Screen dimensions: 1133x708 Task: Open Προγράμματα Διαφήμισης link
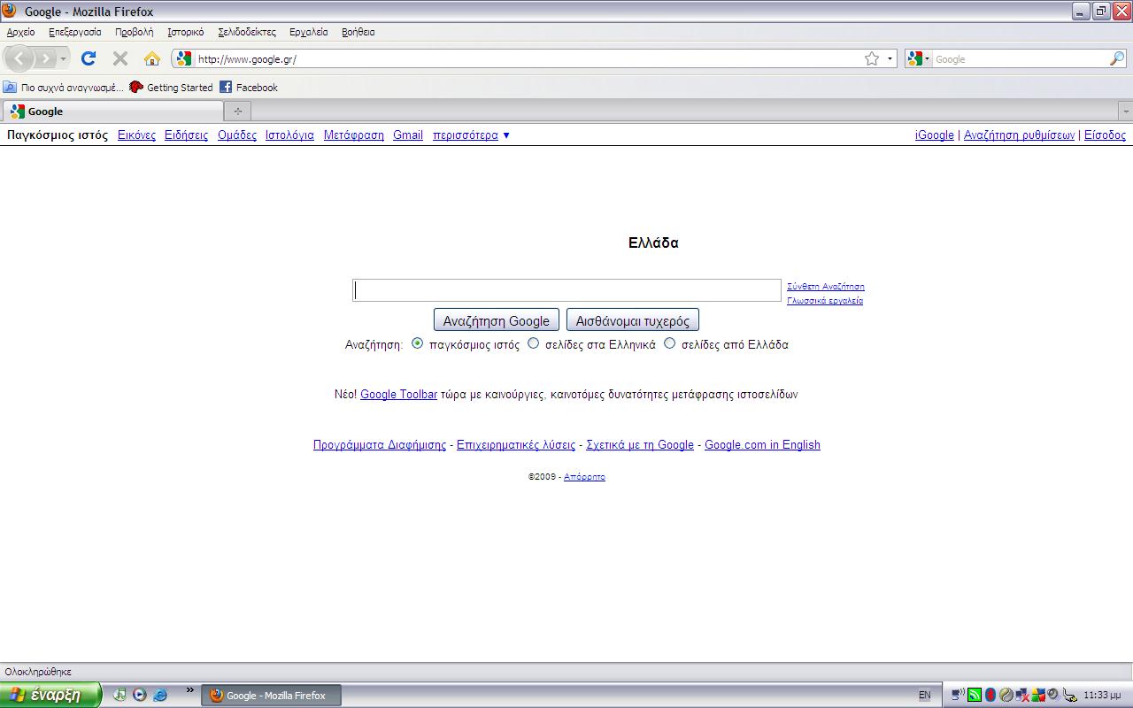380,445
